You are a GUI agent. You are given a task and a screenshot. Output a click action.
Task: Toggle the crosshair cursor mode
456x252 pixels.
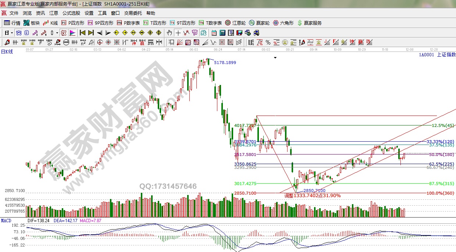click(x=178, y=32)
